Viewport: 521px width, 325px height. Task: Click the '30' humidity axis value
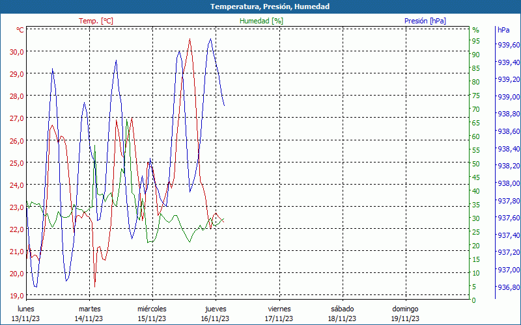[476, 218]
